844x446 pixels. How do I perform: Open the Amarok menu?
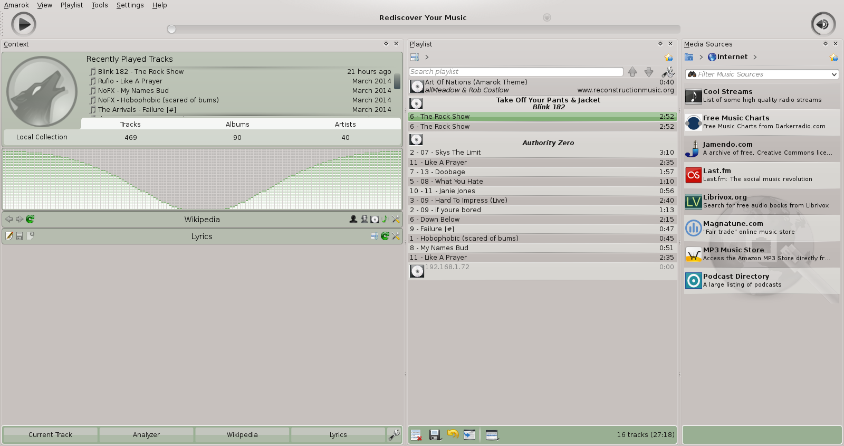click(16, 5)
